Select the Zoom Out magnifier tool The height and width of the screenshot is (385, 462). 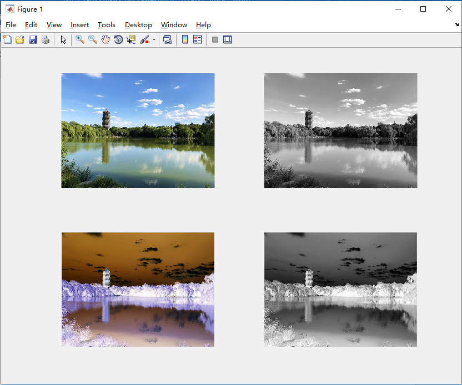(93, 39)
